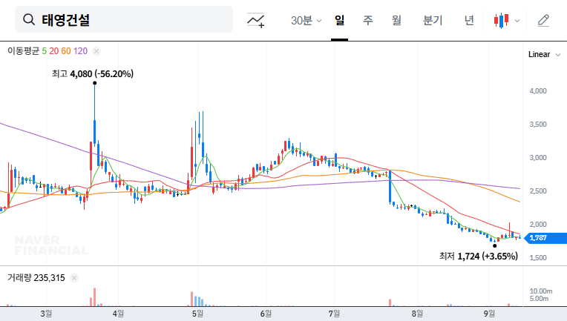Select the 일 daily tab
Image resolution: width=567 pixels, height=321 pixels.
(x=339, y=20)
